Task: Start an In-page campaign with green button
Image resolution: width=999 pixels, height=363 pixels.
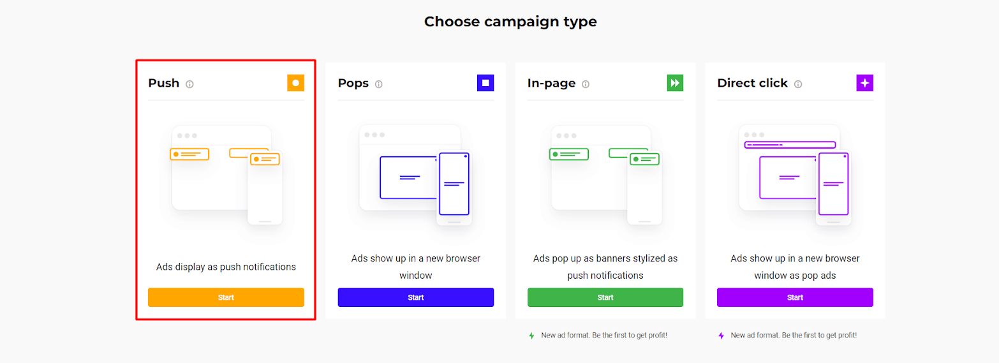Action: click(x=605, y=297)
